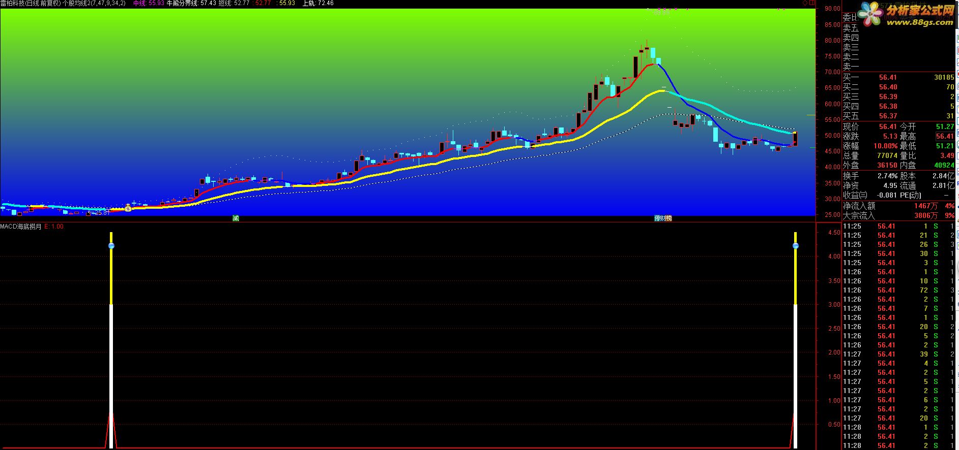The height and width of the screenshot is (450, 959).
Task: Select the 卖五 order book row
Action: (898, 28)
